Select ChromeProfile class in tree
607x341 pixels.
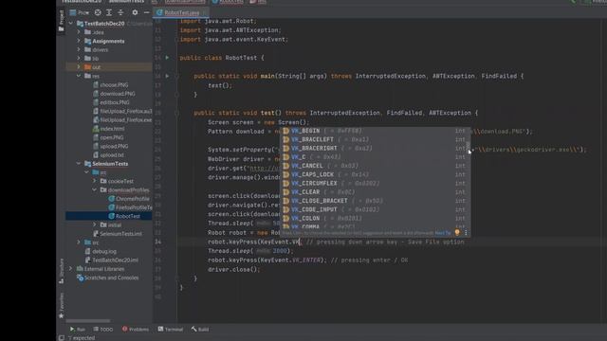[133, 199]
